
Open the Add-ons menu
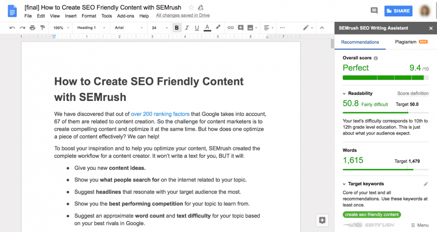[125, 16]
